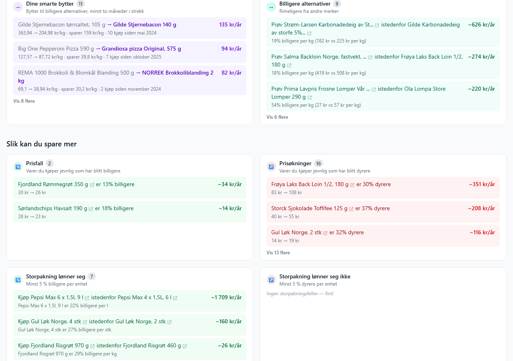The width and height of the screenshot is (513, 361).
Task: Open external link icon for Storck Sjokolade Toffifee
Action: (x=351, y=209)
